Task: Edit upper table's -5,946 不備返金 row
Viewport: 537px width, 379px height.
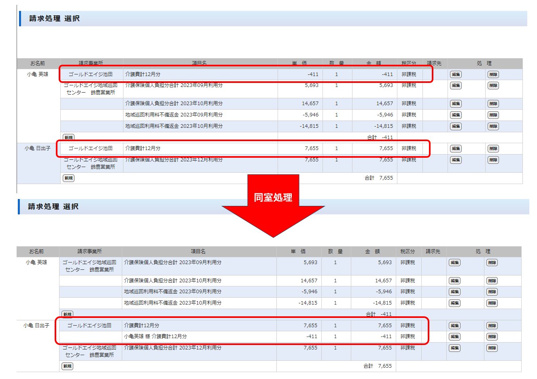Action: click(456, 115)
